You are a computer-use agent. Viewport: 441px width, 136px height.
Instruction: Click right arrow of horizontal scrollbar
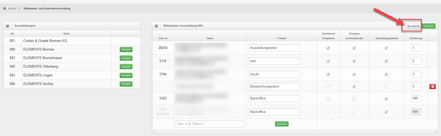coord(436,132)
